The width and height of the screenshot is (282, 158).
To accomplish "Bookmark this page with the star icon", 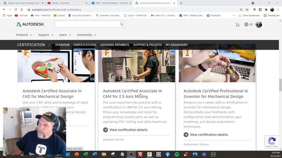I will pyautogui.click(x=247, y=10).
